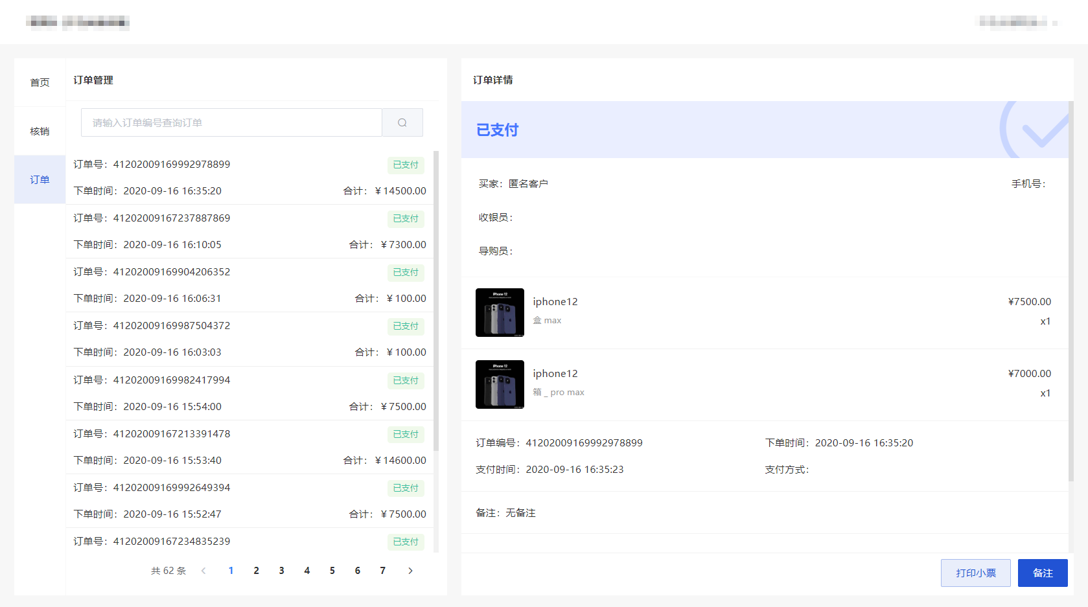This screenshot has width=1088, height=607.
Task: Click the iphone12 pro max product thumbnail
Action: pos(500,384)
